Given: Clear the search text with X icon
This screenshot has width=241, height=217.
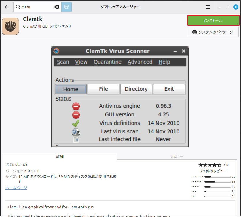Looking at the screenshot, I should [57, 7].
